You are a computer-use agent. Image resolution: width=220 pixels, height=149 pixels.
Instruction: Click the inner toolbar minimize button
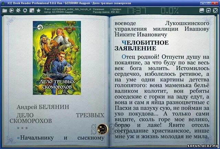[x=202, y=11]
